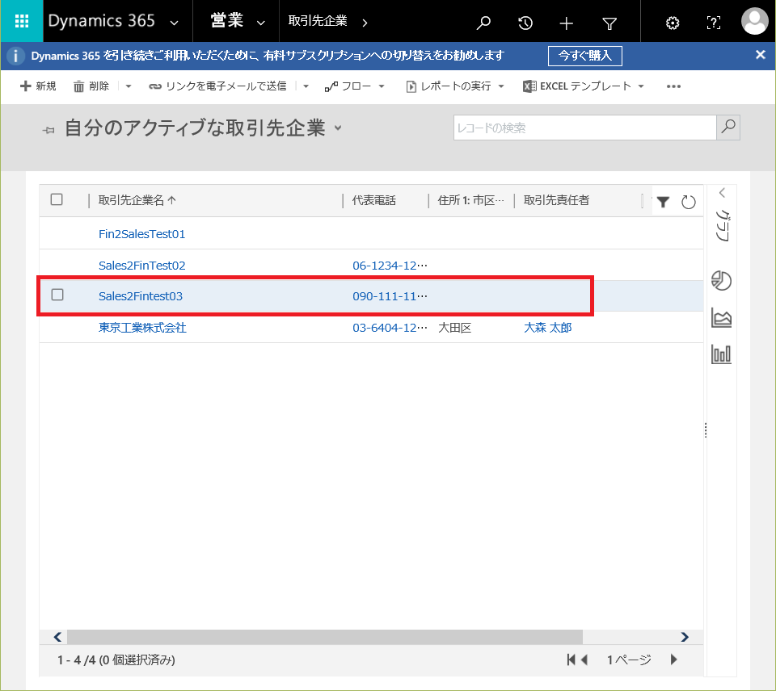Click the plus quick create icon
This screenshot has width=776, height=691.
(x=567, y=23)
